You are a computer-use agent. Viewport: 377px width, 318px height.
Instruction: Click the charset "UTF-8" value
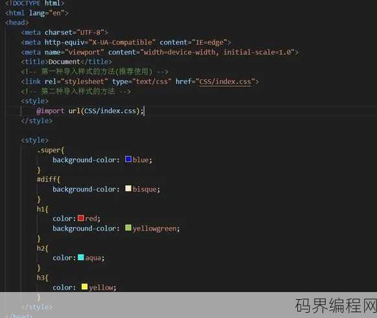[x=91, y=32]
